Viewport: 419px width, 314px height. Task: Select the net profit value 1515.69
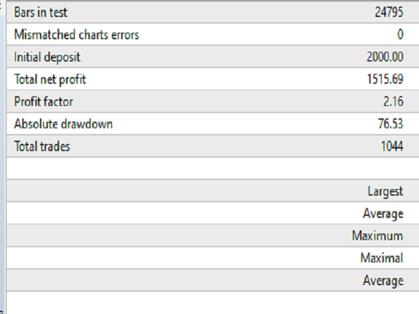(386, 80)
